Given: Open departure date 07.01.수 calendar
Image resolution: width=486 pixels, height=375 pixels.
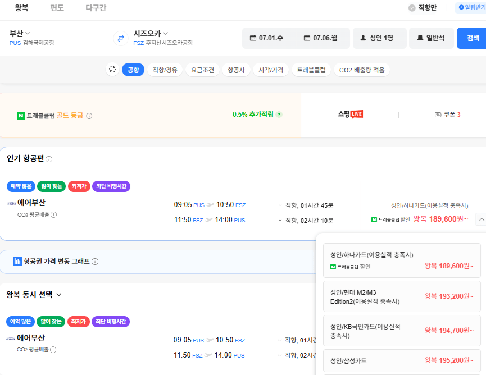Looking at the screenshot, I should click(x=269, y=38).
